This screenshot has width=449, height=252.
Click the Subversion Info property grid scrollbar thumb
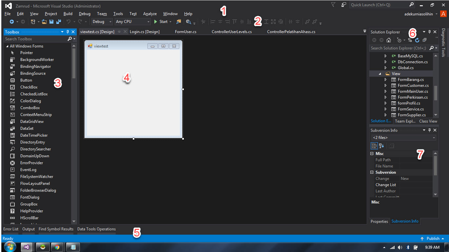click(x=436, y=165)
